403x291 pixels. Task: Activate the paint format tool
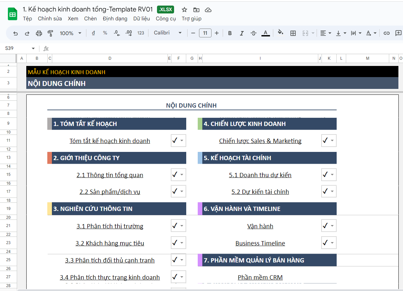50,33
